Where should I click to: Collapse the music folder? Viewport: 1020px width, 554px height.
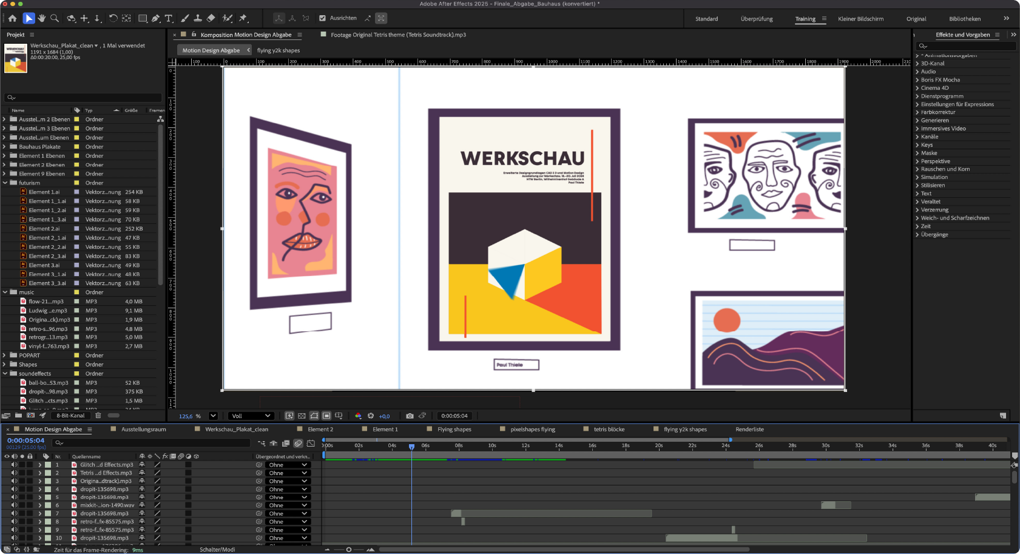(5, 292)
